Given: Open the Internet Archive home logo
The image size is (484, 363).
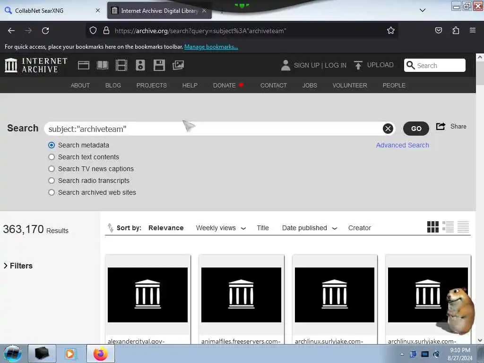Looking at the screenshot, I should [x=36, y=65].
